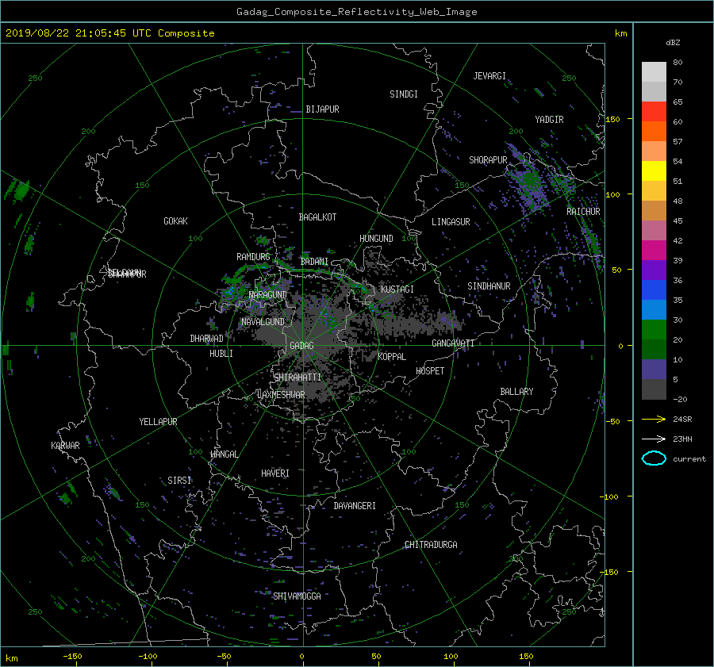This screenshot has height=667, width=714.
Task: Click the SHORAPUR city label
Action: pyautogui.click(x=488, y=160)
